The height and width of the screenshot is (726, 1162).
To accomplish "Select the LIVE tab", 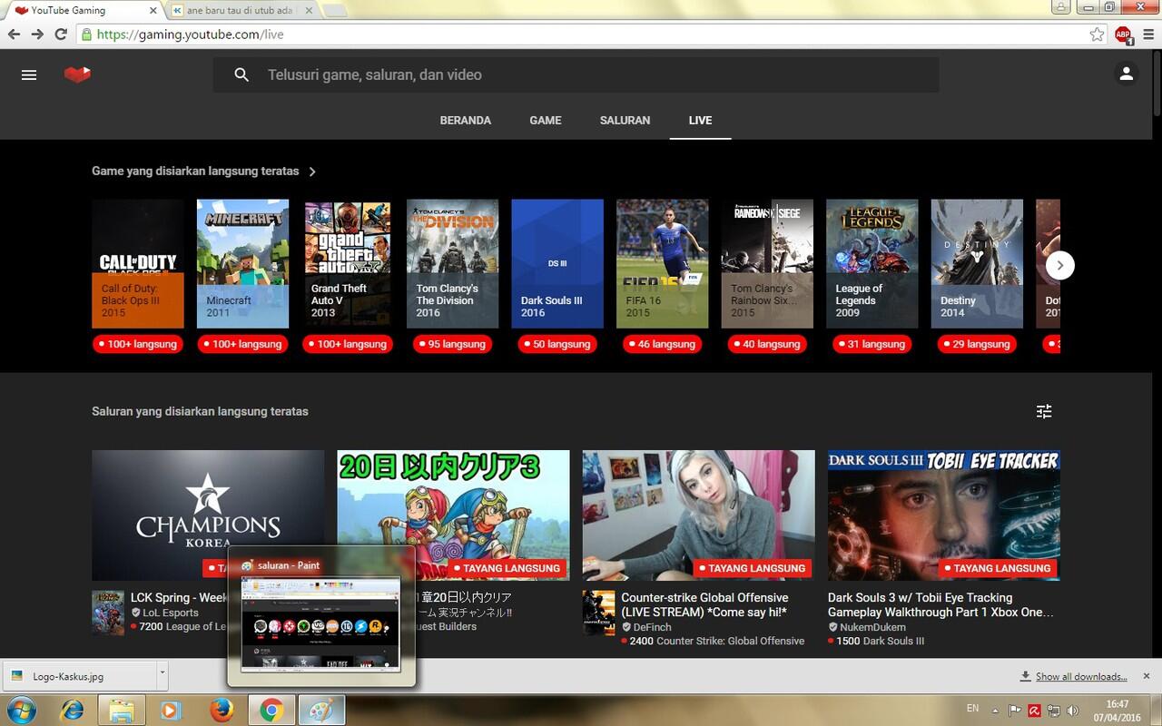I will pyautogui.click(x=700, y=120).
